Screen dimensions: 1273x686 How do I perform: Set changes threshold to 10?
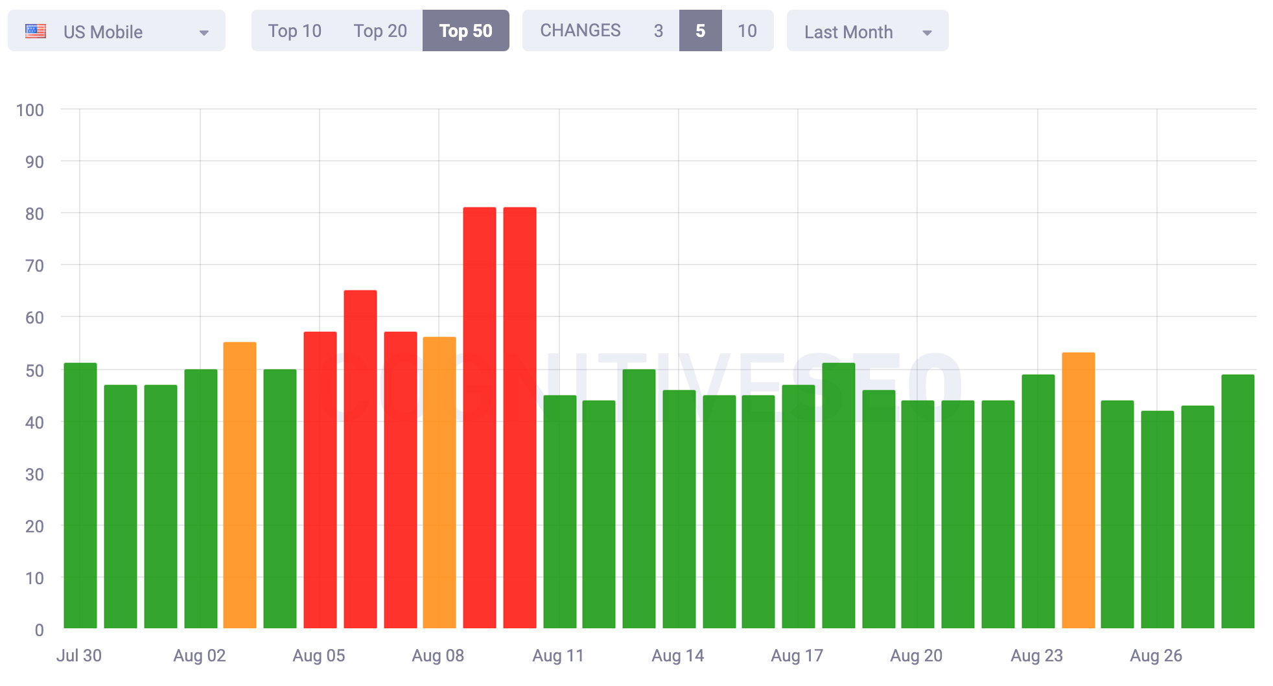[x=747, y=30]
